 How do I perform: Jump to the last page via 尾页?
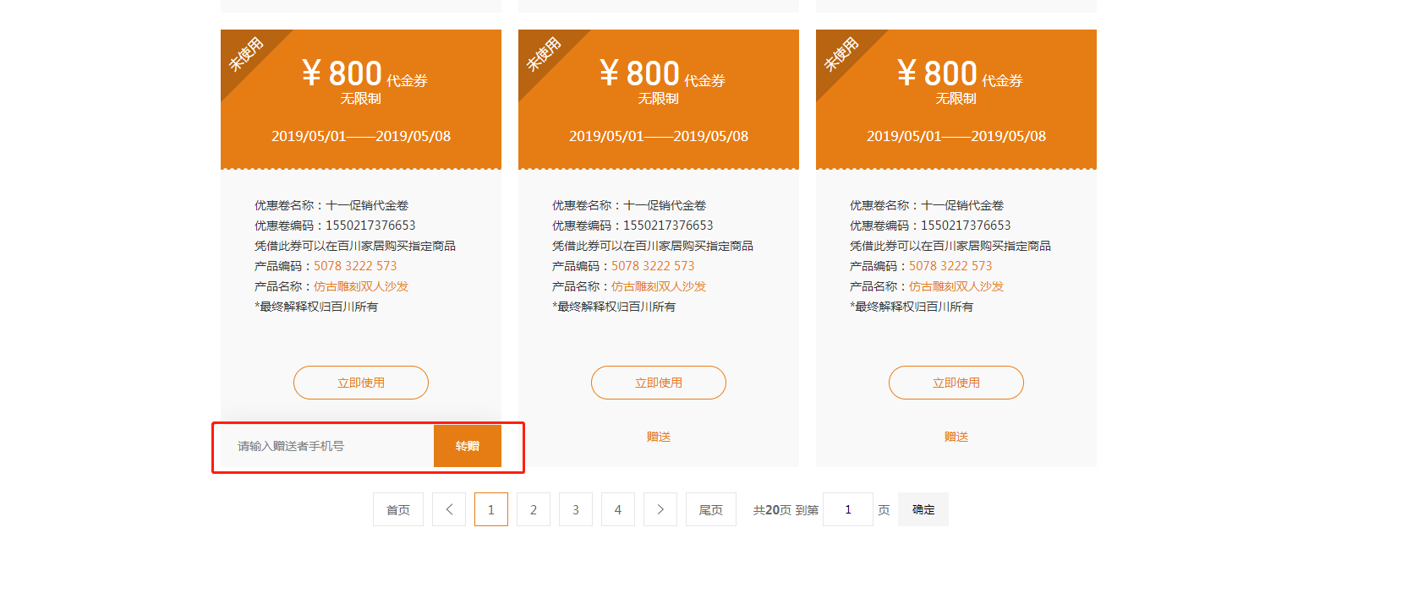(711, 509)
